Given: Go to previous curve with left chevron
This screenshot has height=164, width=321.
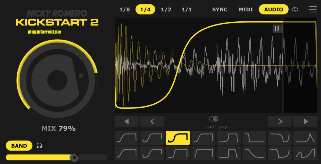Looking at the screenshot, I should [152, 122].
